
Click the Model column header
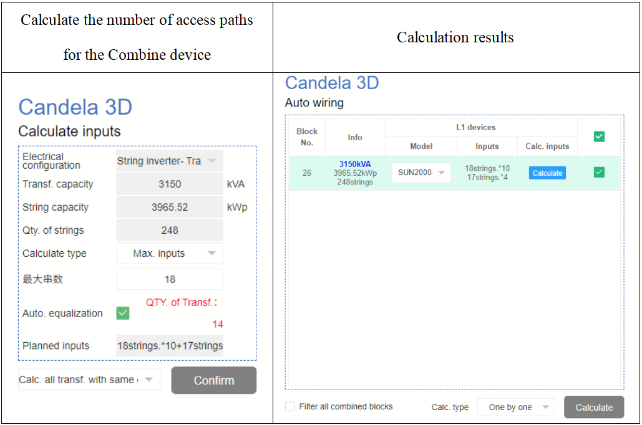421,146
